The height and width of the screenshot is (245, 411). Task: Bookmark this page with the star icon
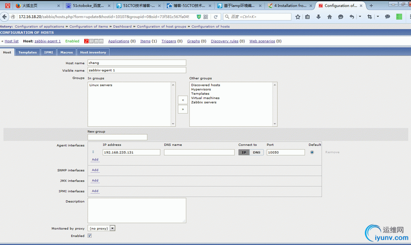coord(298,17)
